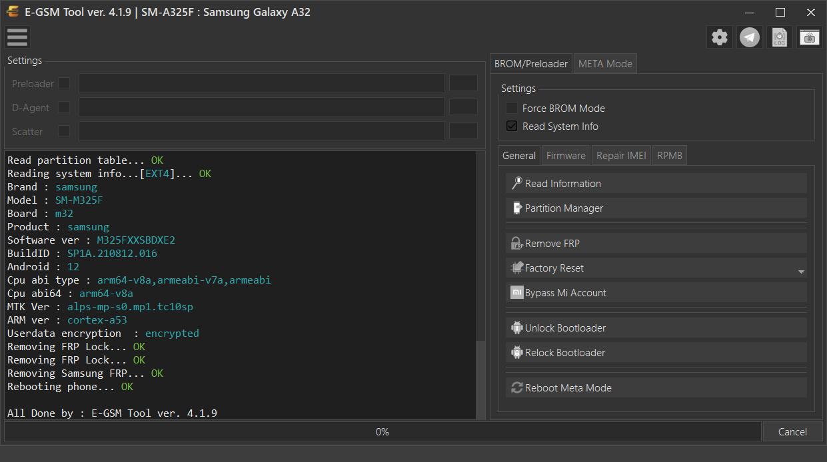Viewport: 827px width, 462px height.
Task: Click the Relock Bootloader button
Action: coord(656,352)
